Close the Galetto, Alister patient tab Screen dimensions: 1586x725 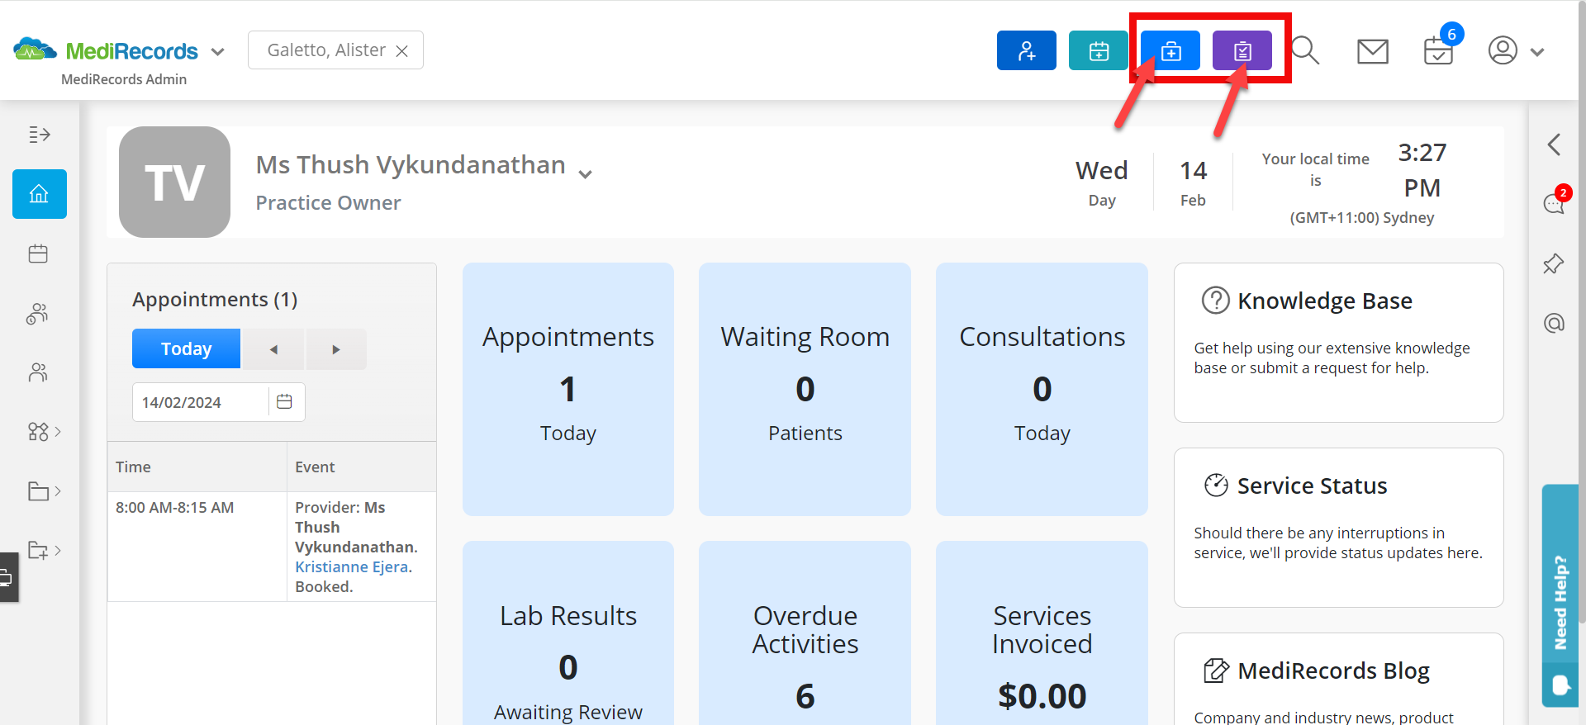coord(402,51)
